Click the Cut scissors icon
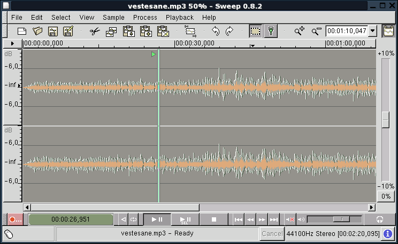Screen dimensions: 398x244 pyautogui.click(x=95, y=32)
